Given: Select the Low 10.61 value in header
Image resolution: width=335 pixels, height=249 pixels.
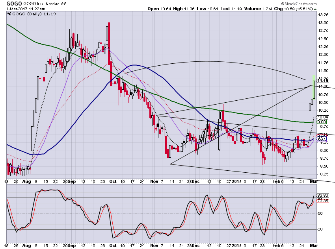Looking at the screenshot, I should pyautogui.click(x=207, y=9).
